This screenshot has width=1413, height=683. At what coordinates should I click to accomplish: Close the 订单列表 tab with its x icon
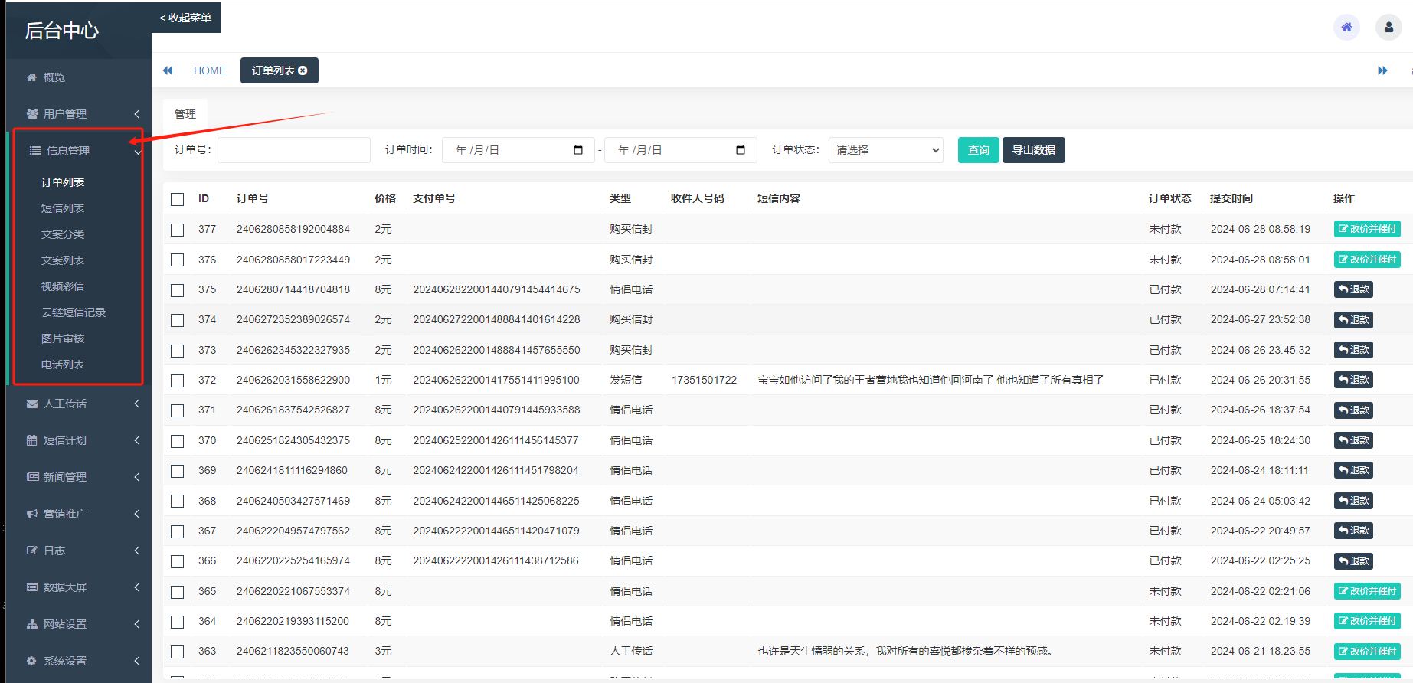pos(303,70)
